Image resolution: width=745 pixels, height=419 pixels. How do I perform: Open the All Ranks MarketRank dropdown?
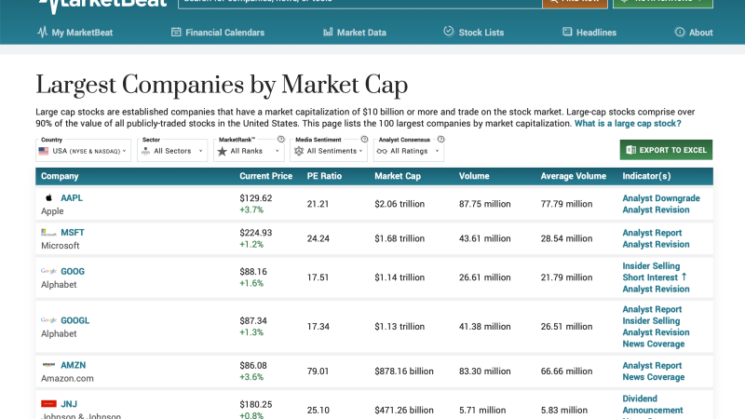249,151
